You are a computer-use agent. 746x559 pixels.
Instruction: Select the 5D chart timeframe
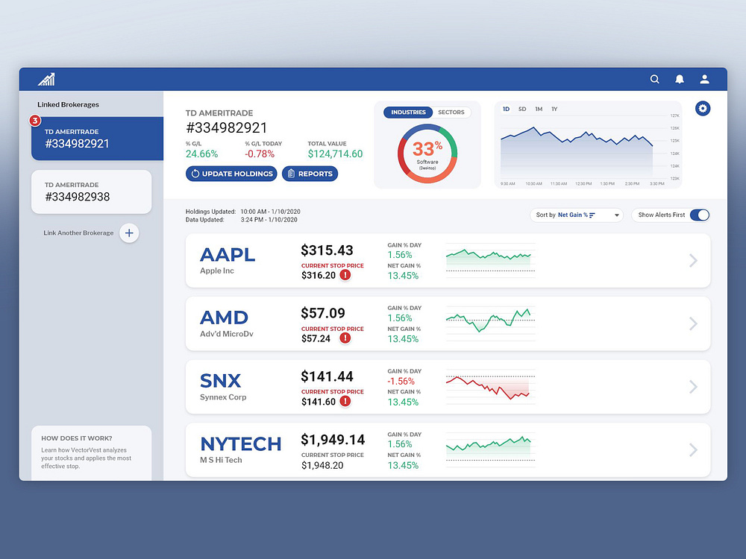coord(522,109)
